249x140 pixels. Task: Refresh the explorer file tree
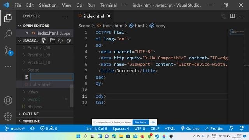tap(60, 40)
